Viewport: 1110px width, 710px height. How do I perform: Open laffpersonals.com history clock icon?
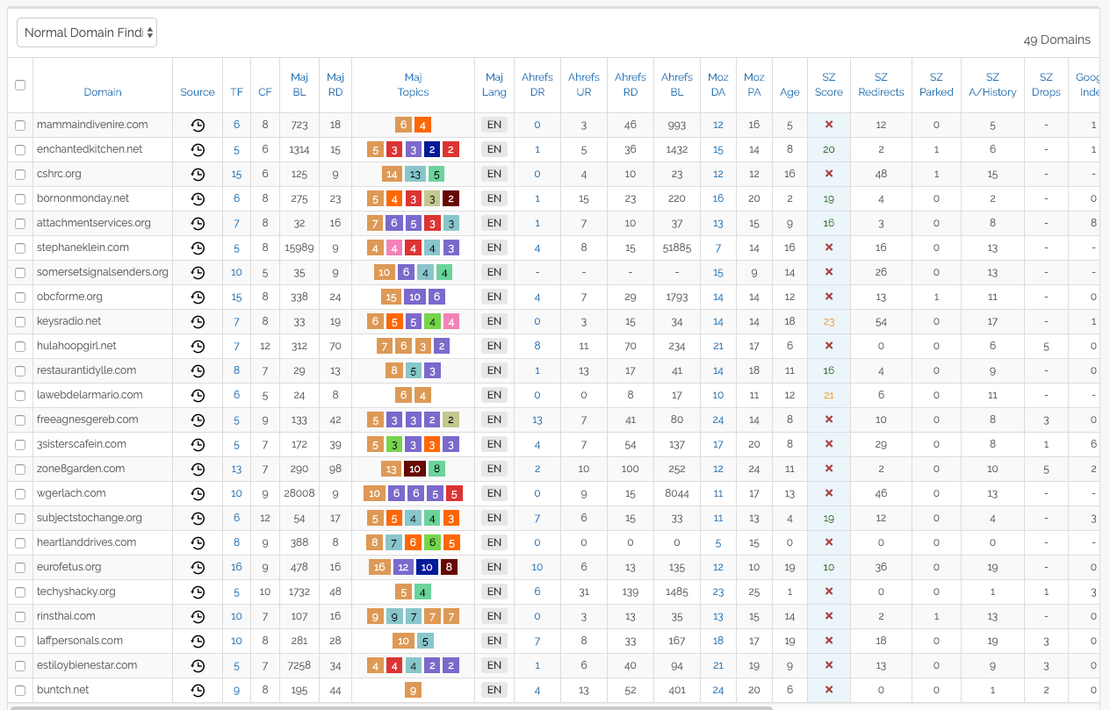point(198,641)
